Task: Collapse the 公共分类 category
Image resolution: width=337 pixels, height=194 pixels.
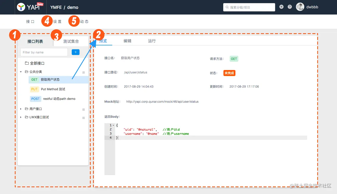Action: [x=21, y=72]
